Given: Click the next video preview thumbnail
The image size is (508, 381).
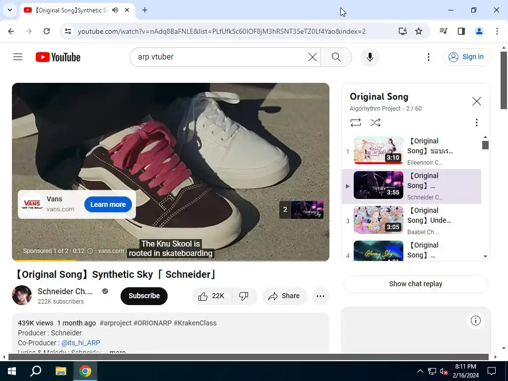Looking at the screenshot, I should coord(302,209).
